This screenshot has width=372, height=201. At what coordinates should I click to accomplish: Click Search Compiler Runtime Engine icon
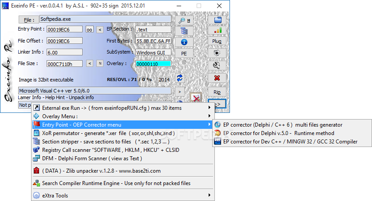36,183
